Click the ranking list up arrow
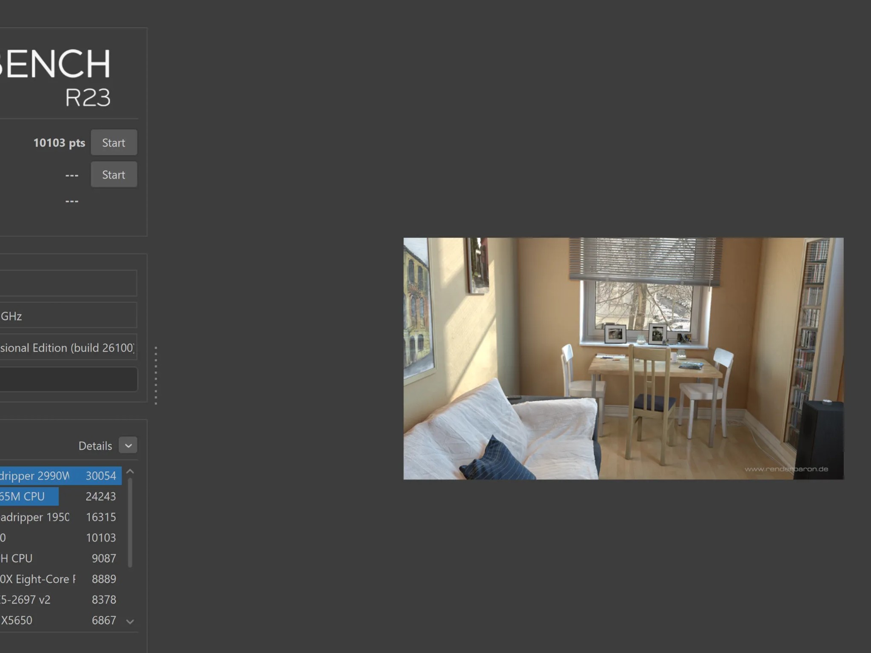The height and width of the screenshot is (653, 871). 130,471
